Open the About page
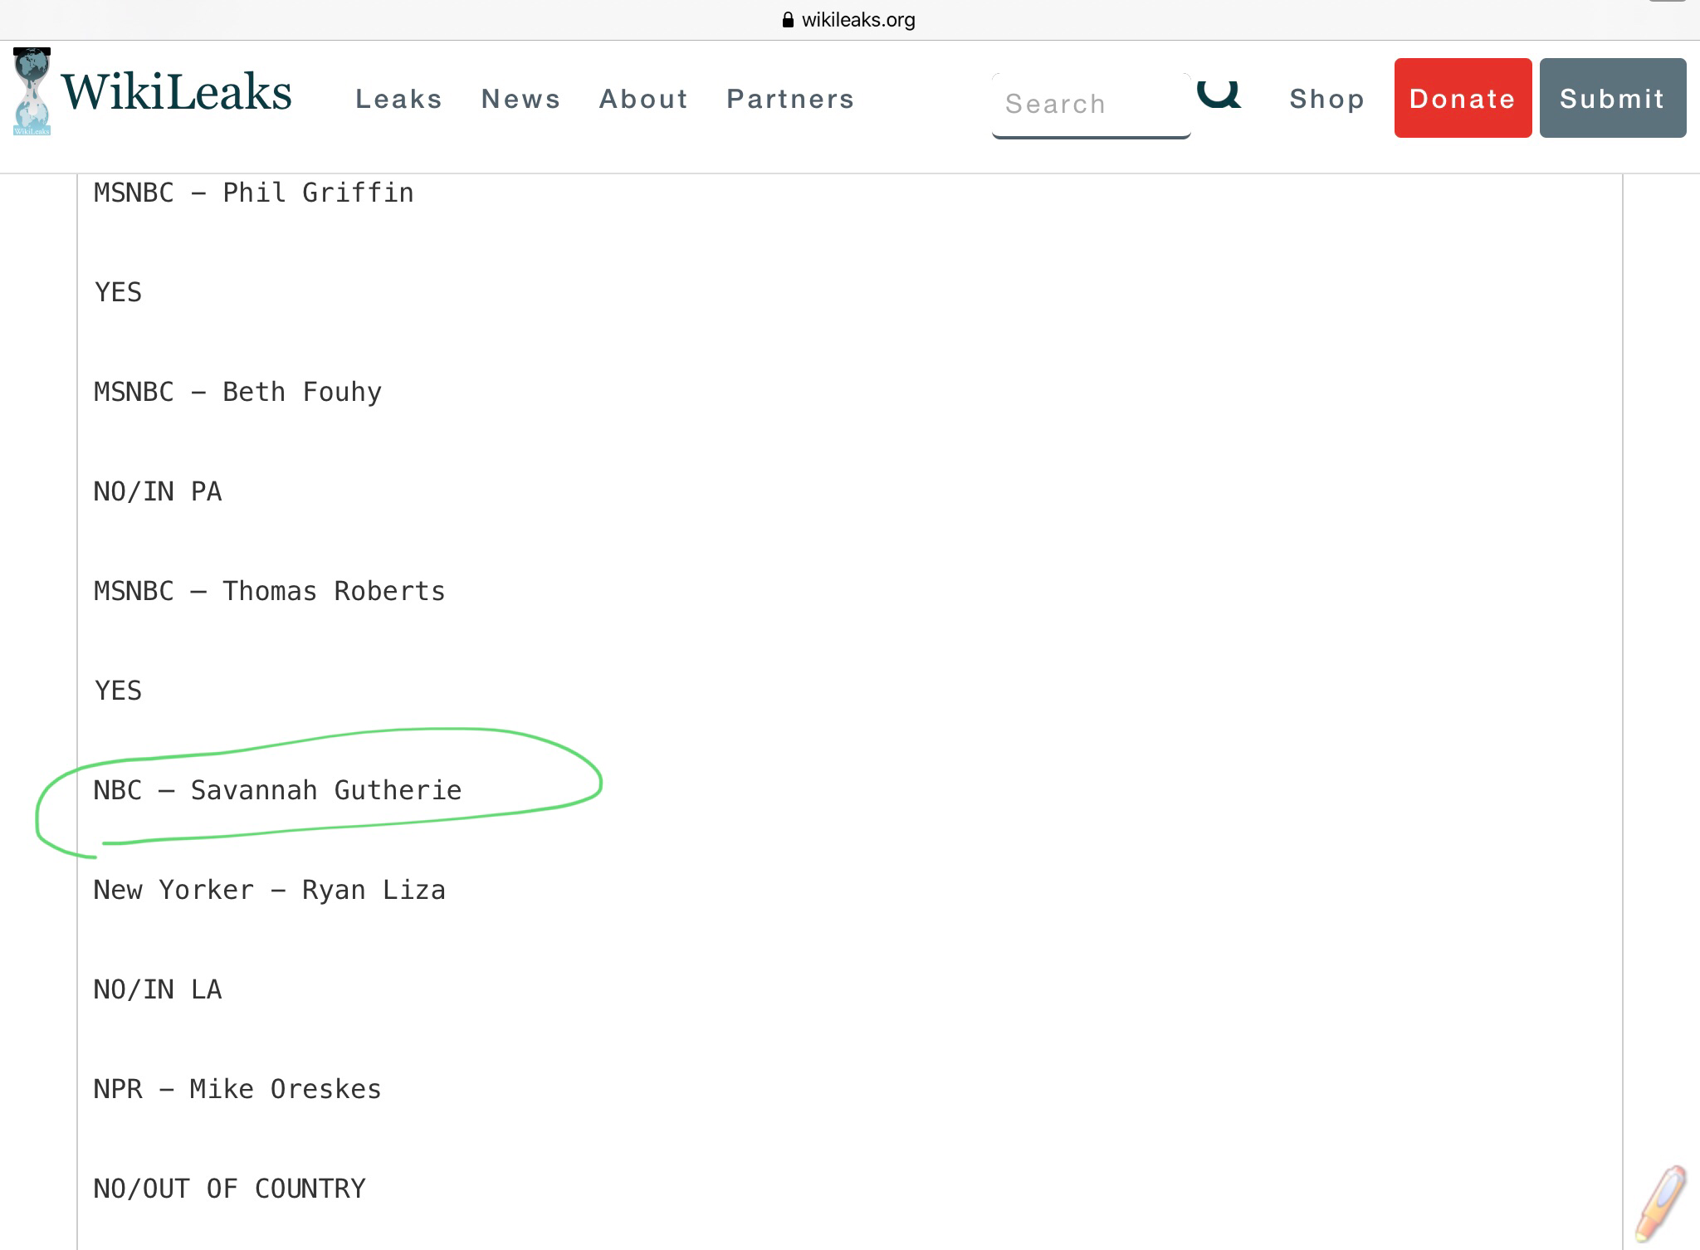 click(x=643, y=99)
